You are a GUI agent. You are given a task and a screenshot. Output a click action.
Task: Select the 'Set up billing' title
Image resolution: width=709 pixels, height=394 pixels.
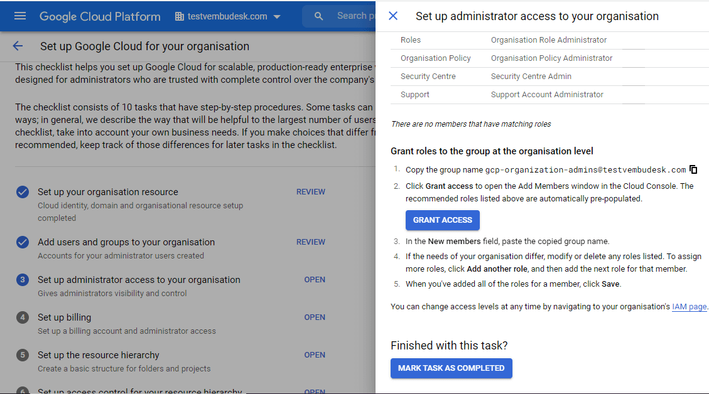(x=64, y=317)
